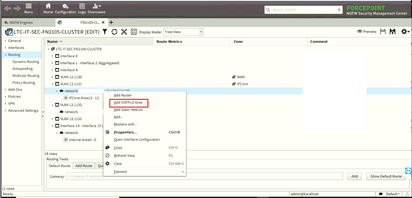Select Dynamic Routing in the sidebar
This screenshot has width=412, height=198.
pos(26,62)
